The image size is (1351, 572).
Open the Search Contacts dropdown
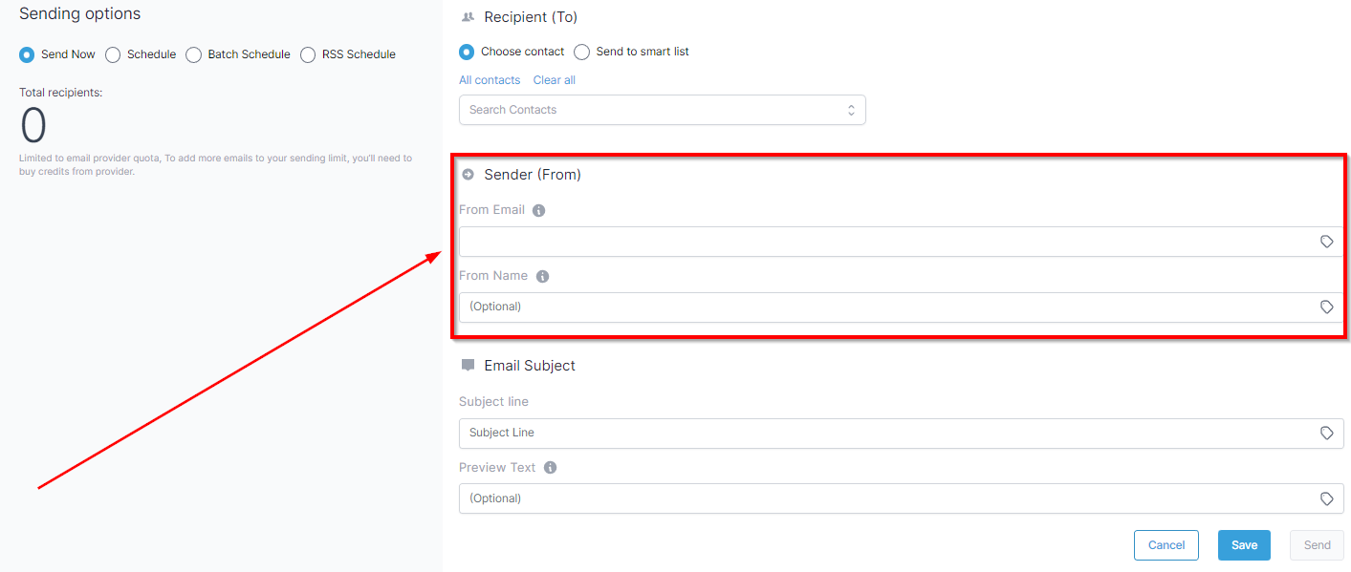coord(662,110)
